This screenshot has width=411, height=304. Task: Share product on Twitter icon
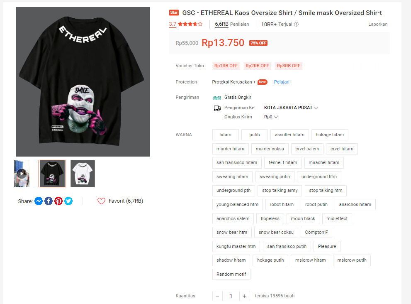click(x=68, y=201)
